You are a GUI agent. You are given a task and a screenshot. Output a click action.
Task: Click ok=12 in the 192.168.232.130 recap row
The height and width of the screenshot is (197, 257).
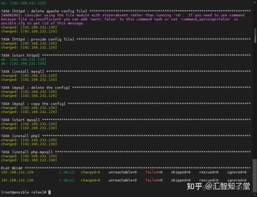coord(69,180)
